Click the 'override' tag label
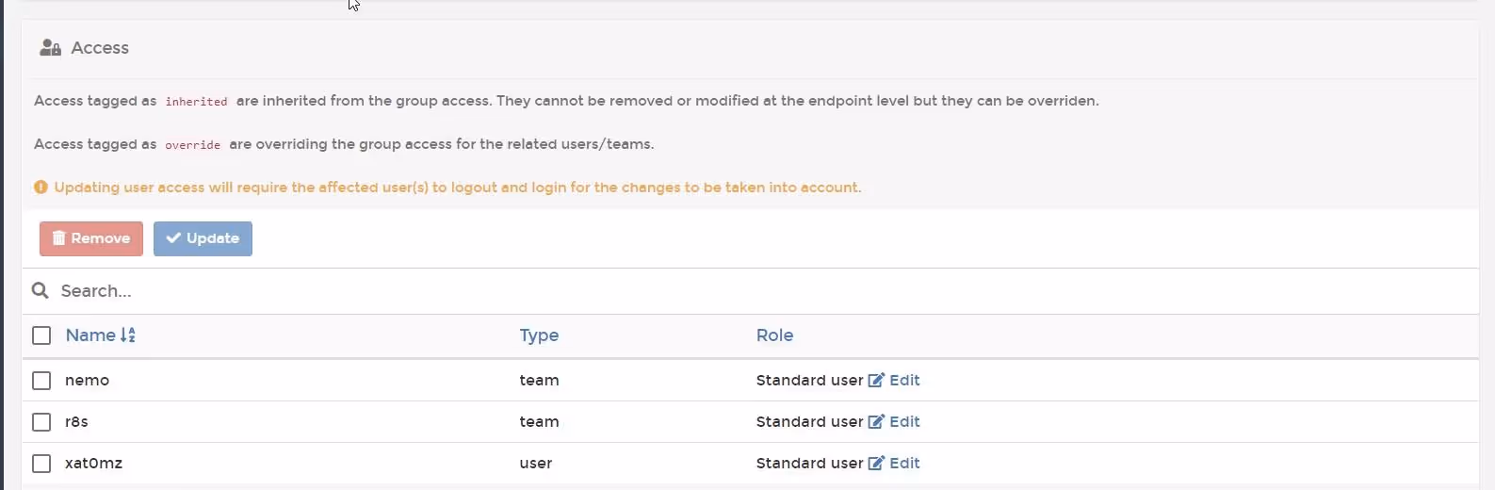1495x490 pixels. 192,145
